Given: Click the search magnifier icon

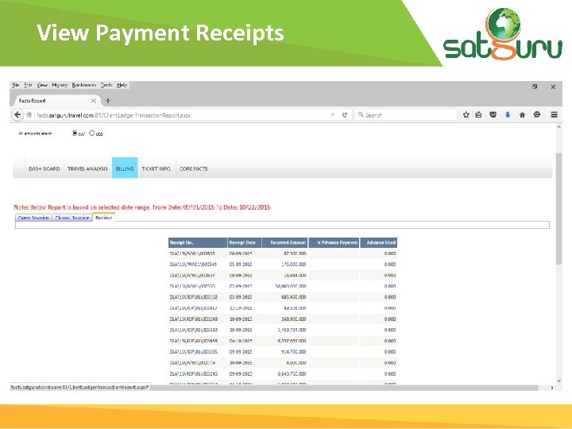Looking at the screenshot, I should tap(361, 115).
